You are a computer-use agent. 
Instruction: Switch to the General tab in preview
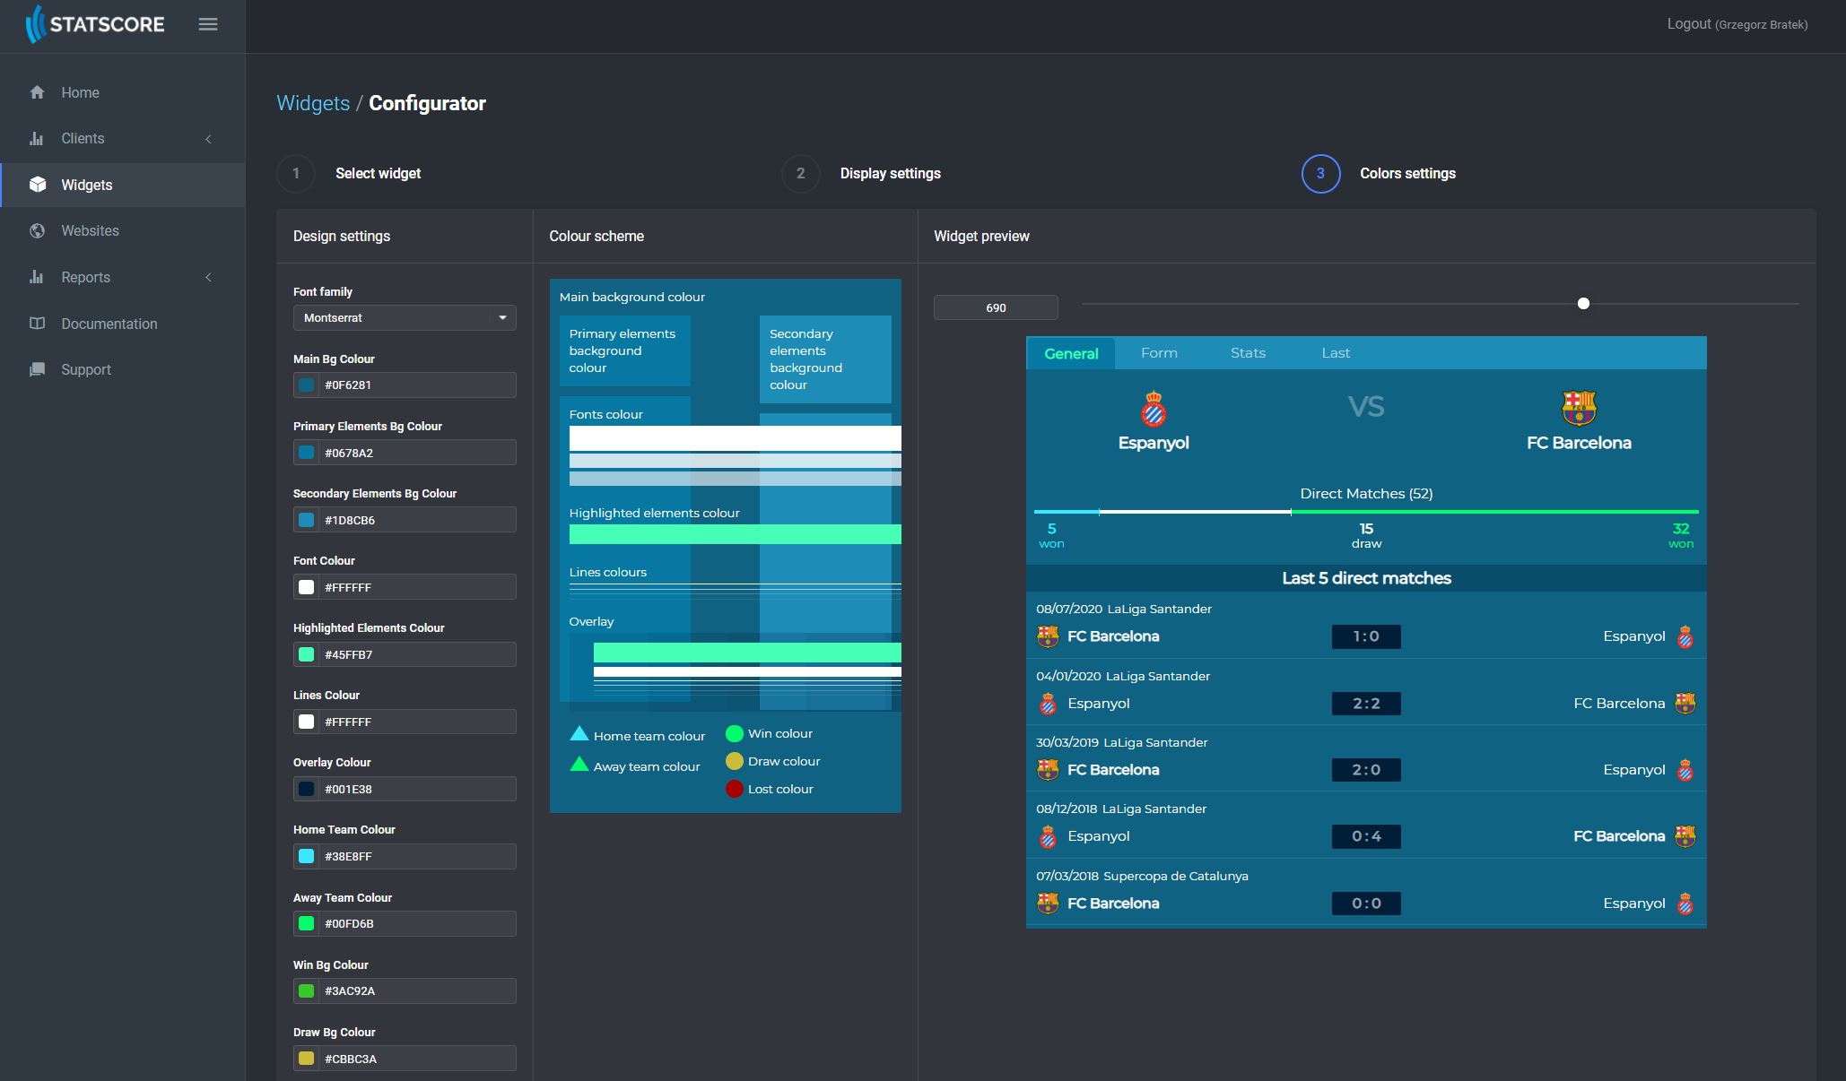[x=1071, y=353]
